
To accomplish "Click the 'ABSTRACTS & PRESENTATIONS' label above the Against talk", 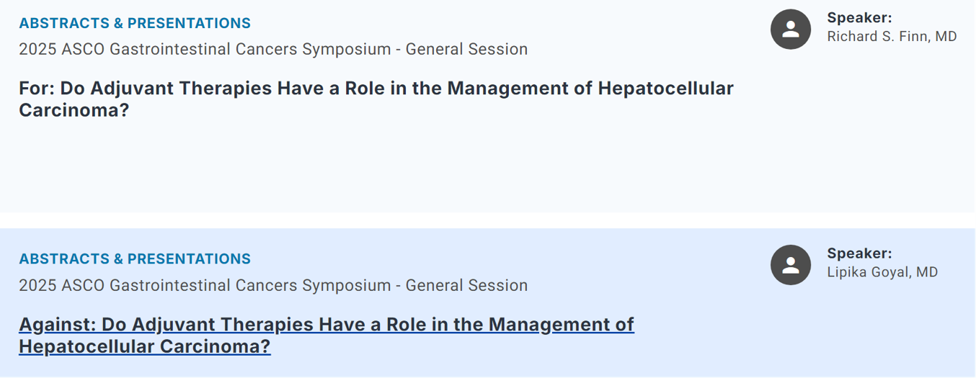I will point(135,259).
